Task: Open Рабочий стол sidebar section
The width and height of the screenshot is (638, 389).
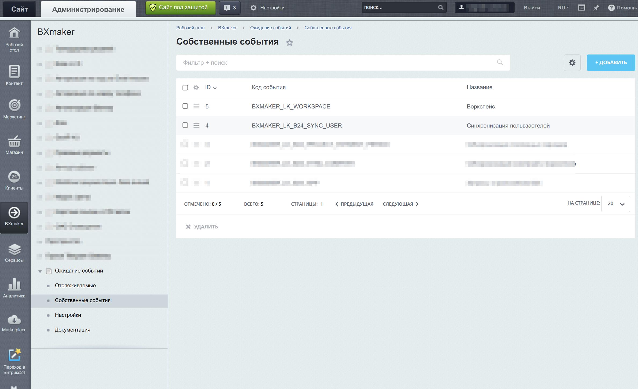Action: 14,40
